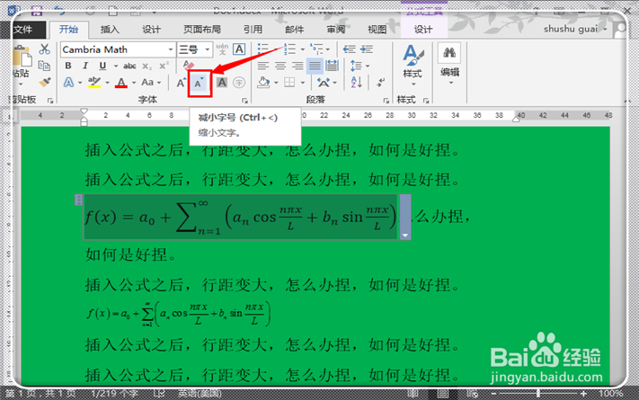This screenshot has height=400, width=639.
Task: Click the Asian layout (character scaling) icon
Action: 324,83
